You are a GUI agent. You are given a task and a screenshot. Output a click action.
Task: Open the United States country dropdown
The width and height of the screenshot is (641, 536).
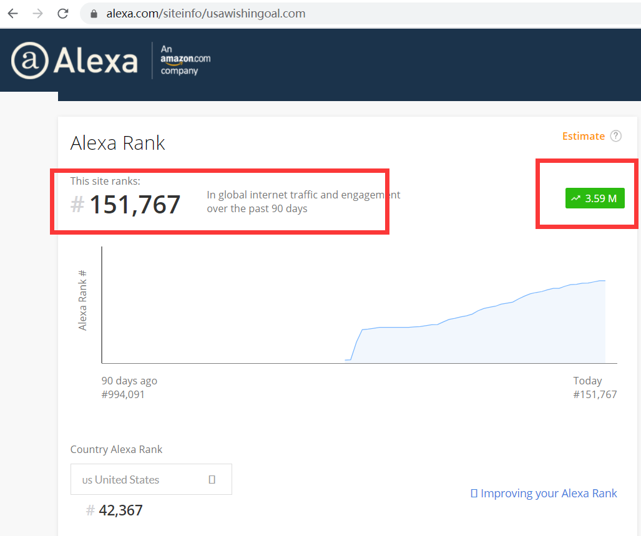(x=151, y=479)
